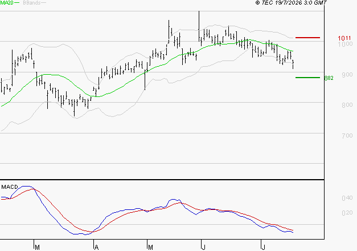The image size is (357, 251).
Task: Click the first J month marker
Action: [204, 248]
